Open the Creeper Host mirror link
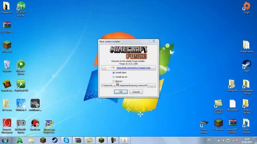 [133, 68]
